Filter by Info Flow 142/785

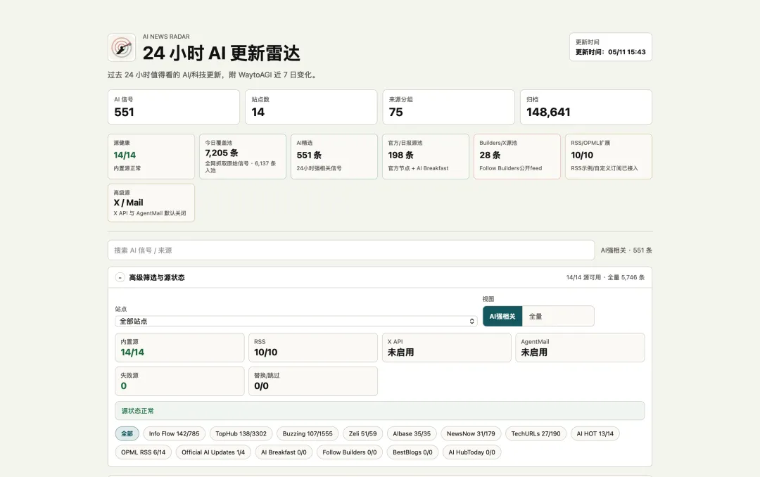174,434
